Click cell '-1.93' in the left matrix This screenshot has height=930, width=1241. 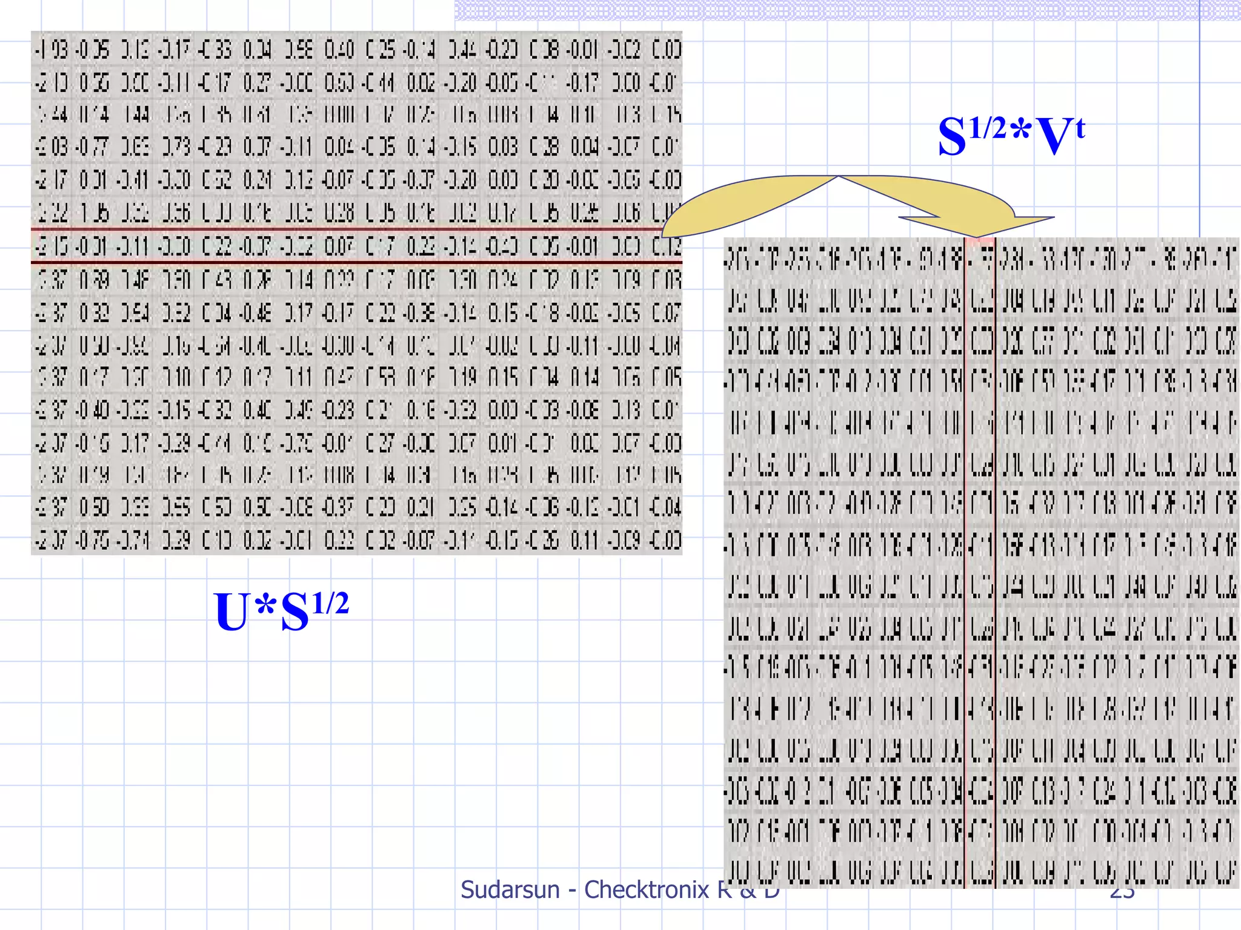click(52, 49)
